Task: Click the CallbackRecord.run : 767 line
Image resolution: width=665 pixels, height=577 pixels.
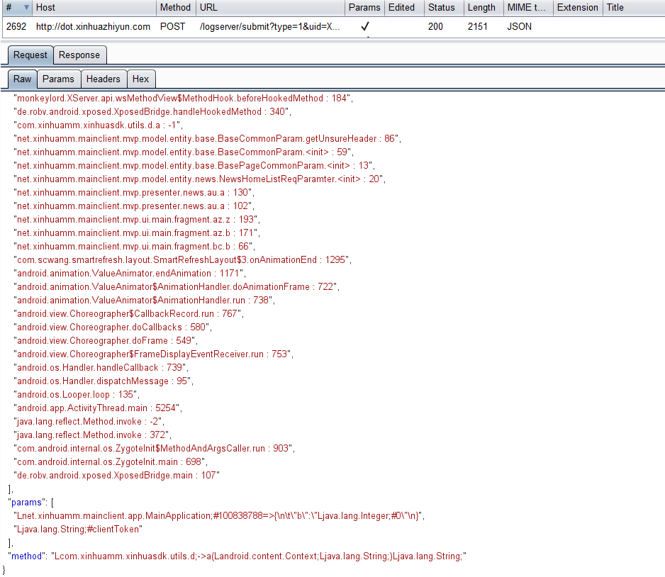Action: [x=128, y=314]
